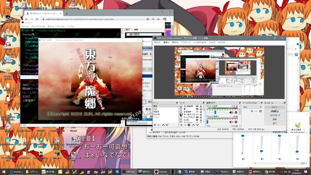Adjust first desktop audio volume slider in OBS
311x175 pixels.
[215, 112]
